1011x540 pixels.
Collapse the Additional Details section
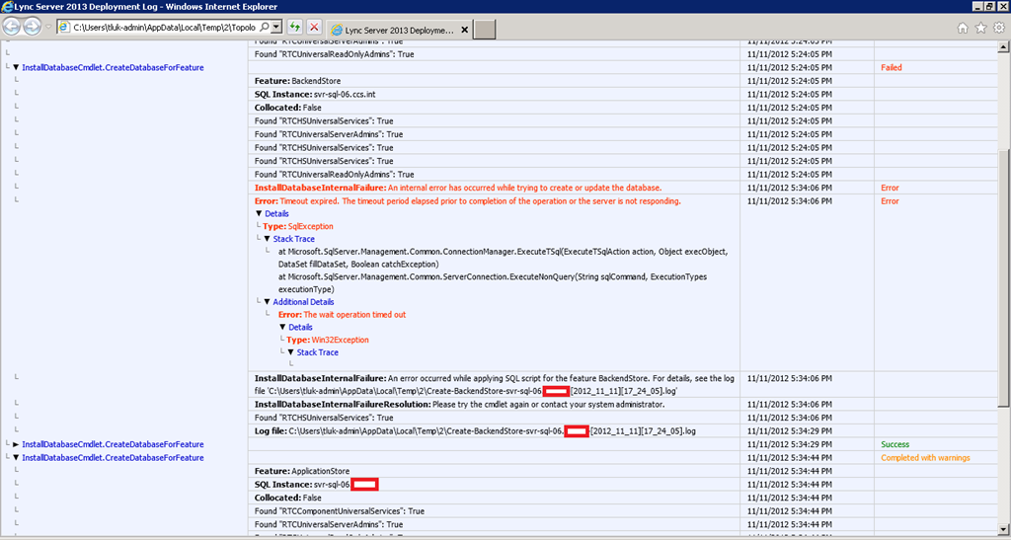[x=267, y=302]
